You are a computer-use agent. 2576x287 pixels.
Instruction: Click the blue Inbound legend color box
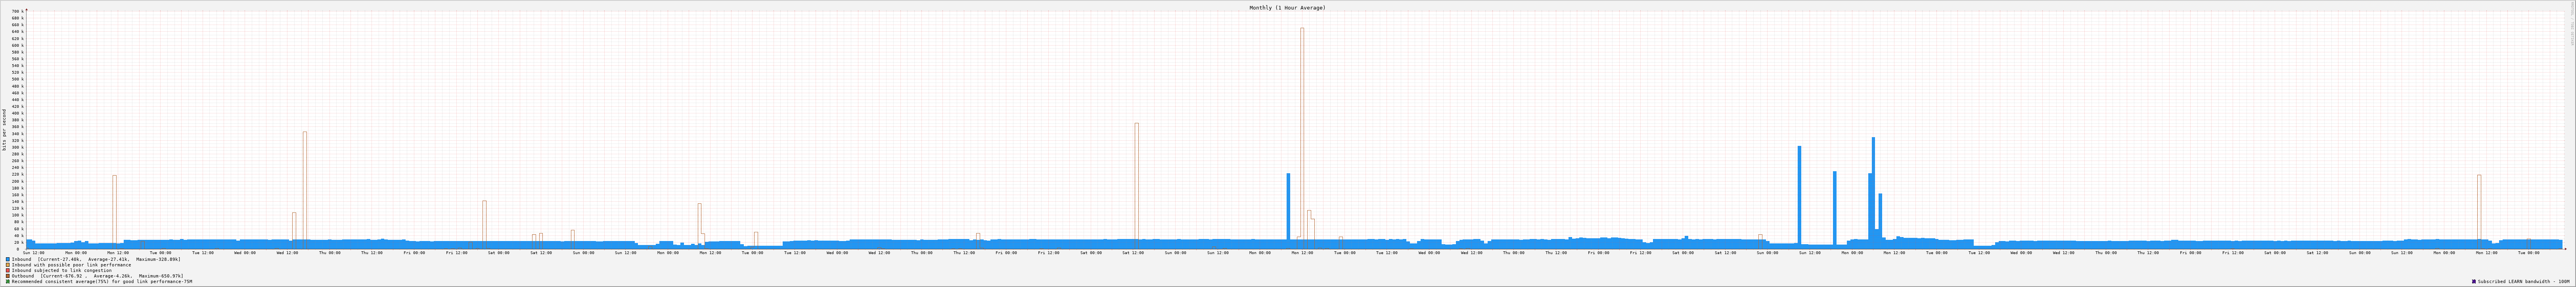click(8, 259)
